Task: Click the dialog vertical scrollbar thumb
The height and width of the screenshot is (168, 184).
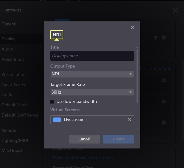Action: pos(137,76)
